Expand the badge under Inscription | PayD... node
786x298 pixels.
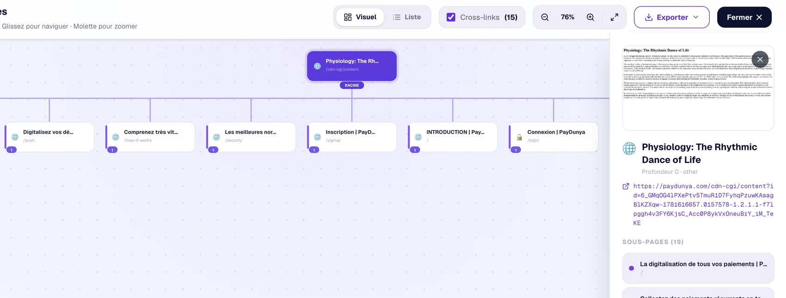coord(314,150)
